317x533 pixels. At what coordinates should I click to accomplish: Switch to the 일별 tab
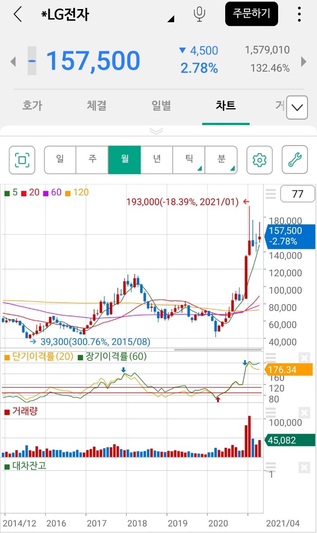point(161,105)
